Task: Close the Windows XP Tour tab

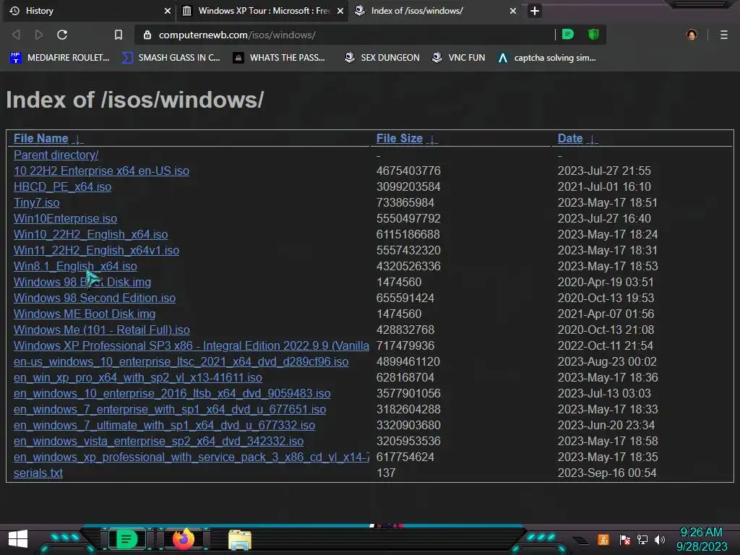Action: pyautogui.click(x=340, y=11)
